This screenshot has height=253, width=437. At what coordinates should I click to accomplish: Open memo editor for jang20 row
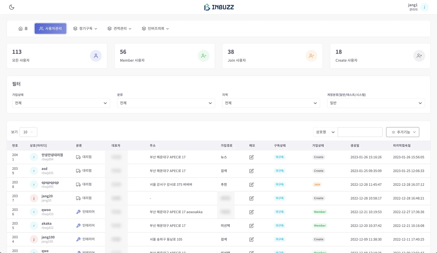(x=251, y=198)
